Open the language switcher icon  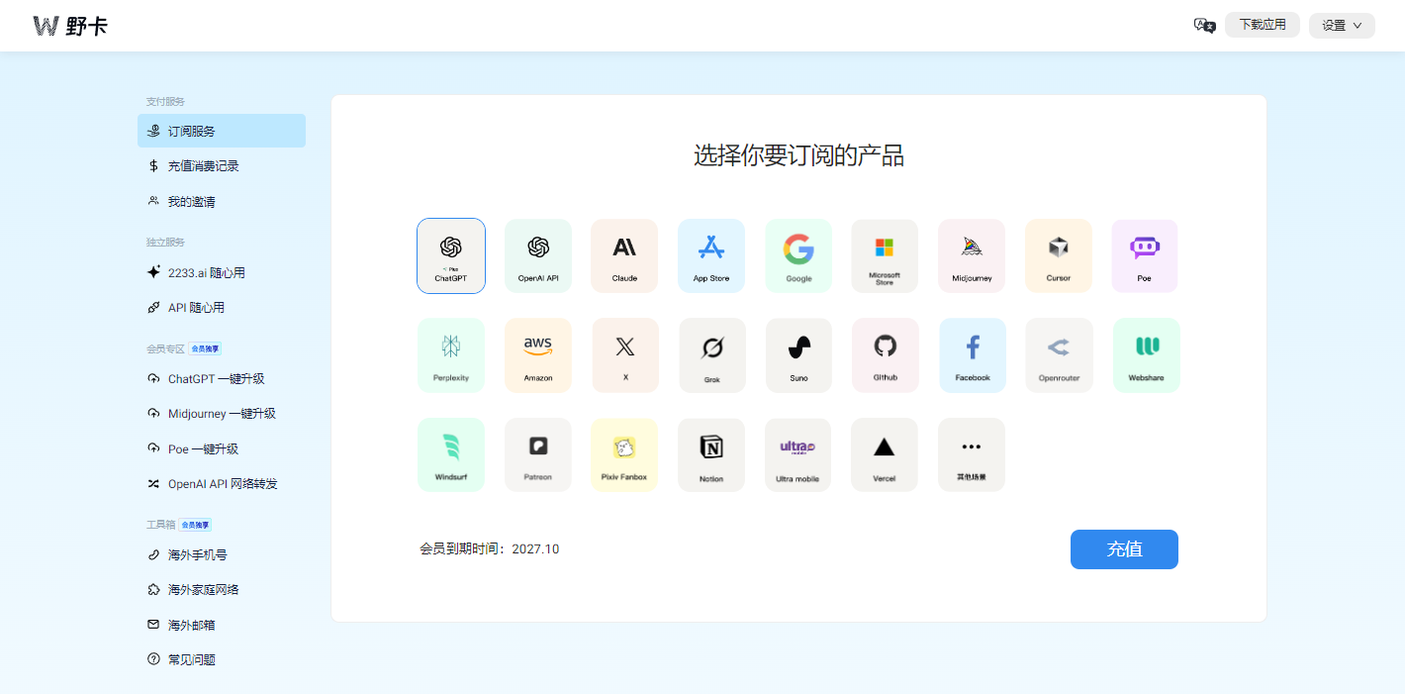pyautogui.click(x=1204, y=25)
